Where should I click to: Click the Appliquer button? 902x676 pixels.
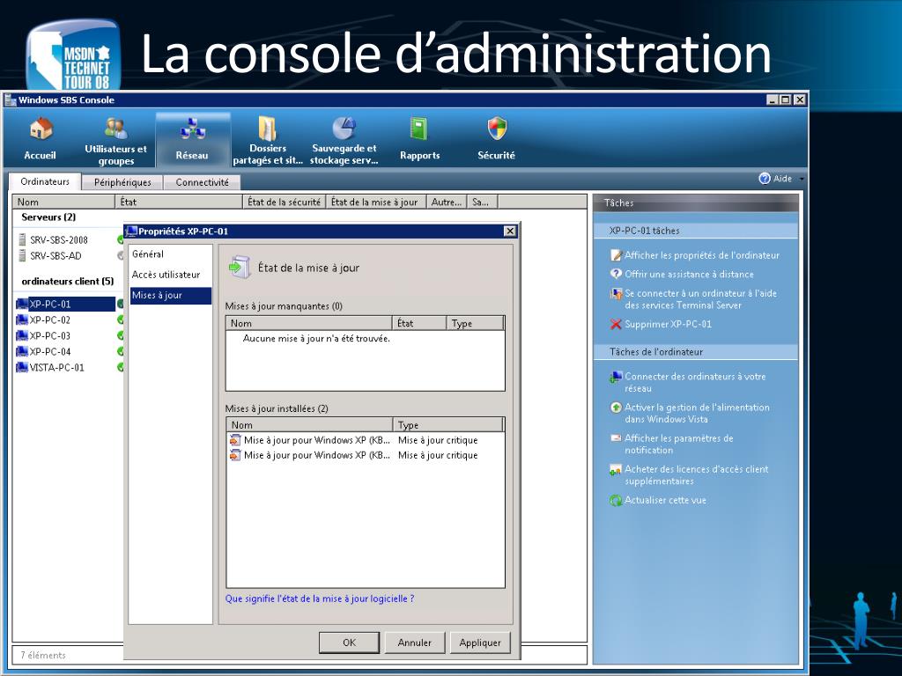[x=480, y=643]
